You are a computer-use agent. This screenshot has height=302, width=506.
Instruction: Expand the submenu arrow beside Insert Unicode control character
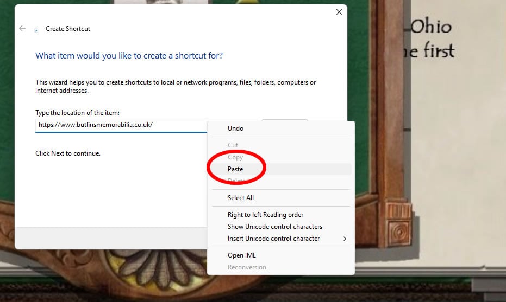pos(345,239)
